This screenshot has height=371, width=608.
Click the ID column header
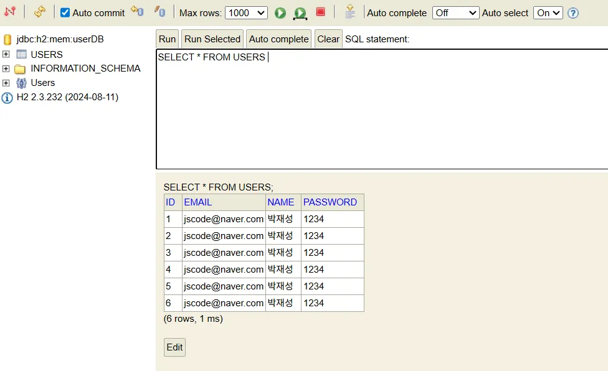coord(173,202)
